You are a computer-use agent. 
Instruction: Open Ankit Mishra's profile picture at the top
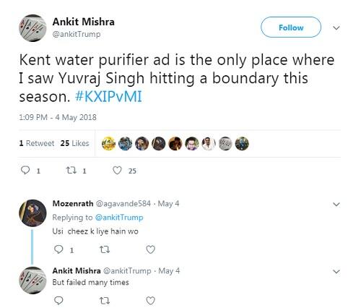(x=32, y=28)
